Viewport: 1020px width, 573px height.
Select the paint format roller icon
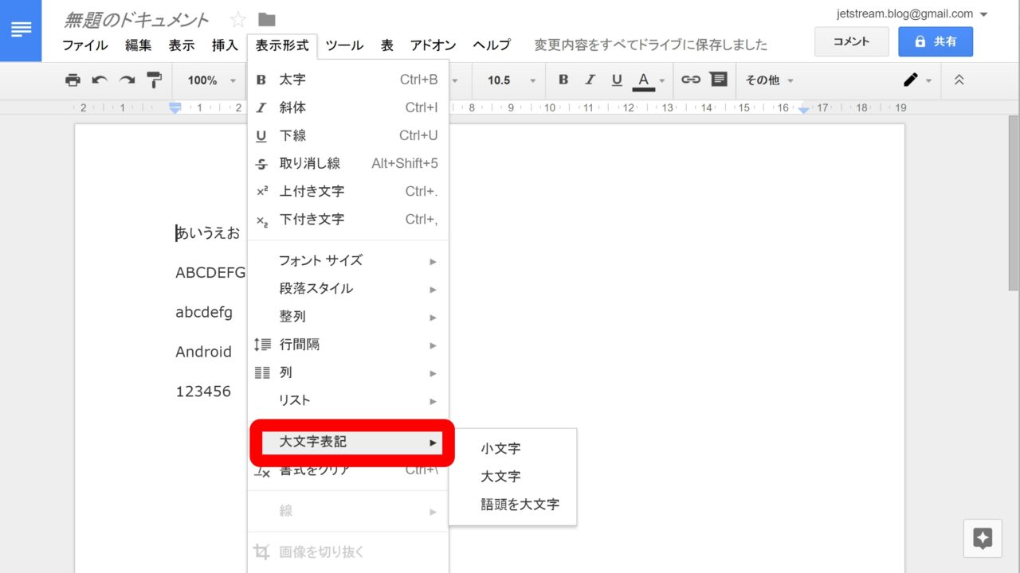(x=154, y=80)
